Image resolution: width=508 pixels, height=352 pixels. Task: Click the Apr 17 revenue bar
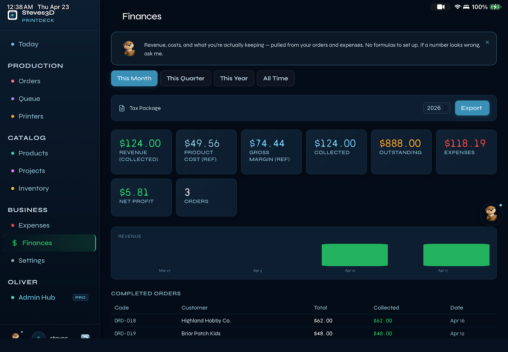[x=456, y=255]
